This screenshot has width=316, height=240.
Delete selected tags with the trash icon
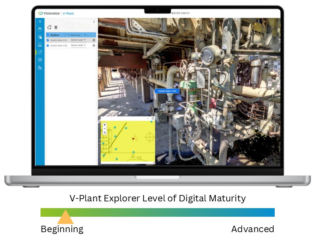56,27
